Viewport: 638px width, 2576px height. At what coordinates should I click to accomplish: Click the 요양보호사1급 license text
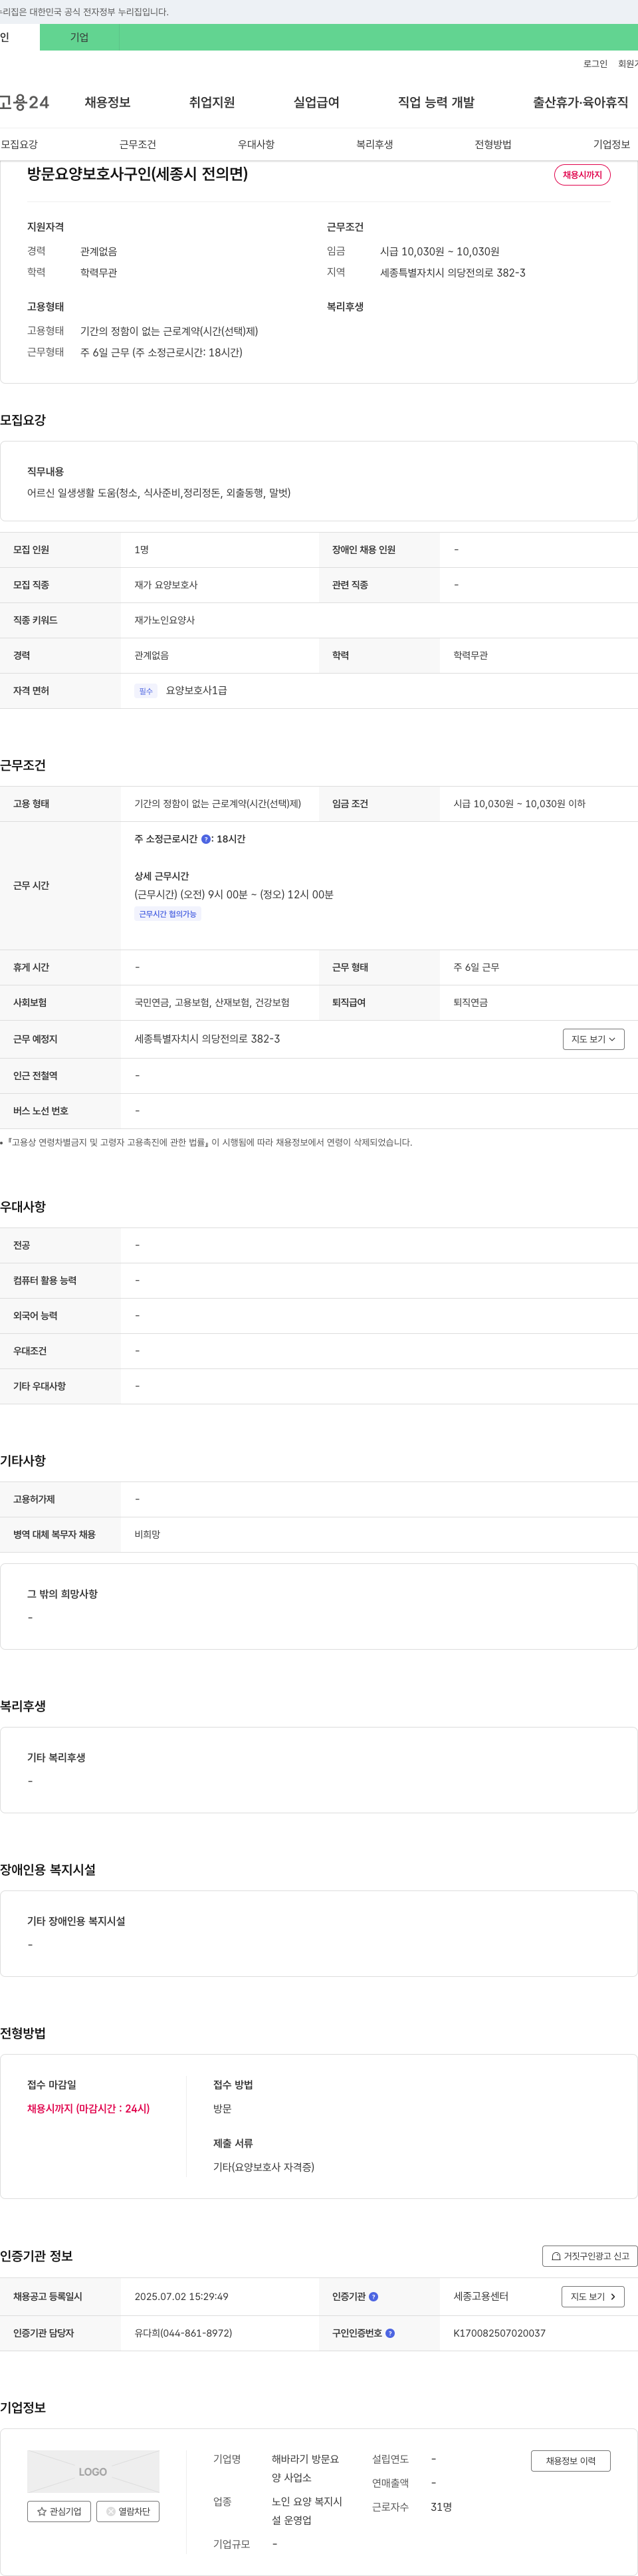196,691
